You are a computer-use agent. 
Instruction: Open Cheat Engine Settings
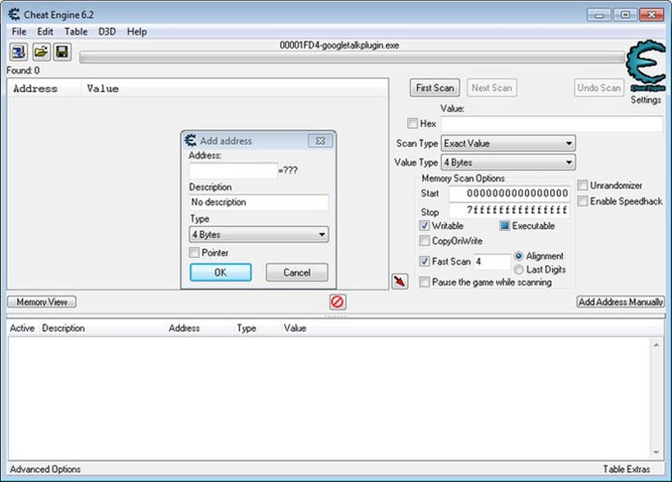646,100
